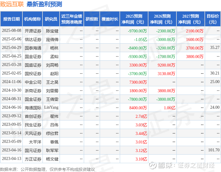Click the -9700.00万 forecast value
Viewport: 221px width, 172px height.
click(x=137, y=31)
